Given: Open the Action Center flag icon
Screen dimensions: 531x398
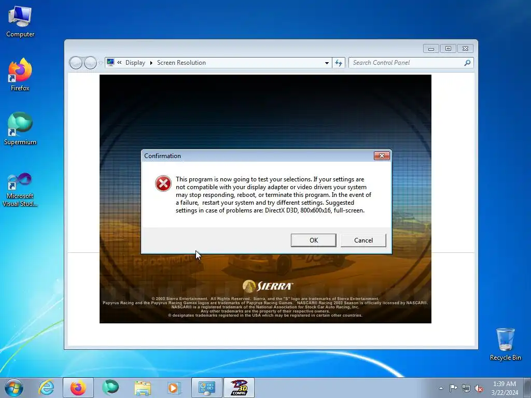Looking at the screenshot, I should pos(453,388).
